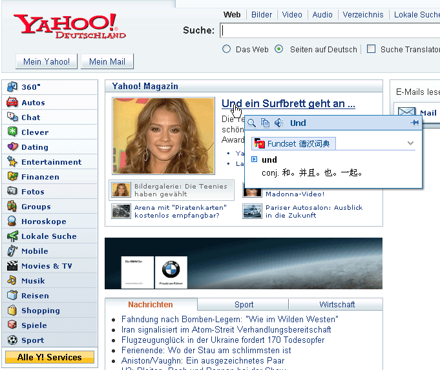Screen dimensions: 440x370
Task: Click the Pariser Autosalon car thumbnail
Action: [252, 211]
